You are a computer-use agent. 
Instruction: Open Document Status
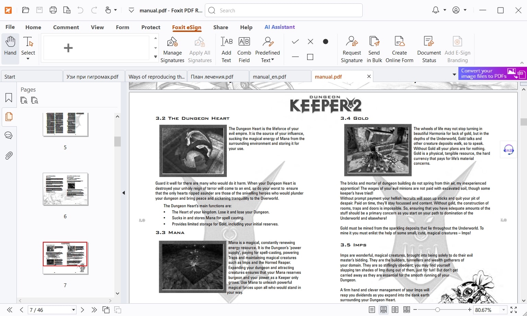click(x=429, y=50)
